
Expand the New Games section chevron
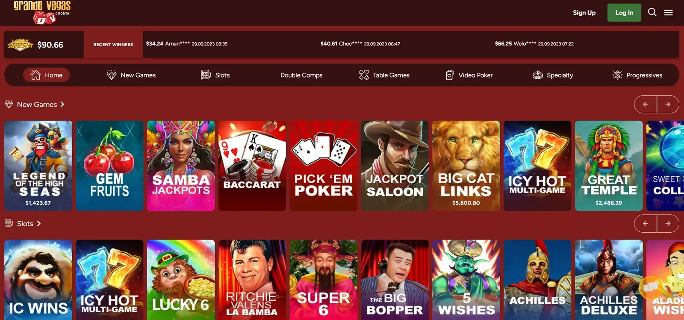(x=62, y=104)
